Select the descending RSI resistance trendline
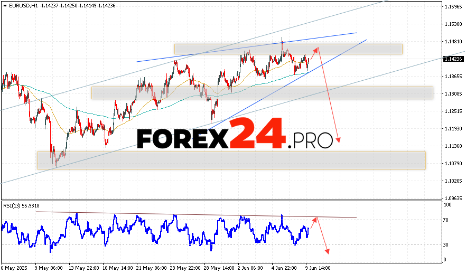 195,215
